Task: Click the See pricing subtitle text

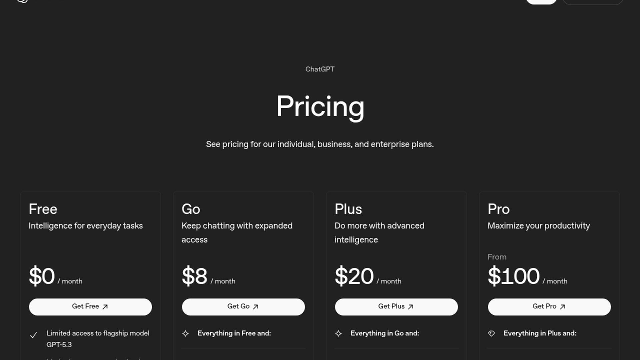Action: (x=320, y=144)
